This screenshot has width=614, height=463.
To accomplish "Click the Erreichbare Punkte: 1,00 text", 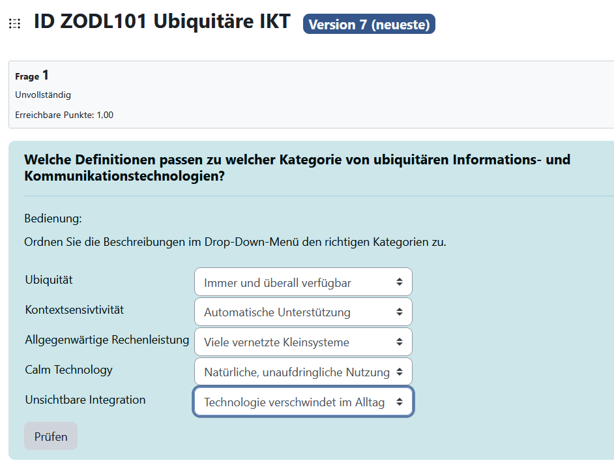I will tap(64, 115).
